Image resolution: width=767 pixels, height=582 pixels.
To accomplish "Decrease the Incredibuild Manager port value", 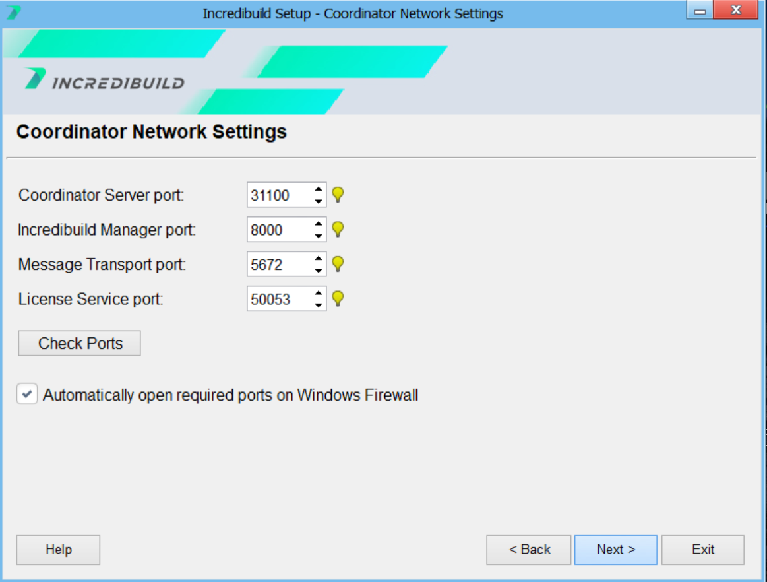I will [x=319, y=236].
